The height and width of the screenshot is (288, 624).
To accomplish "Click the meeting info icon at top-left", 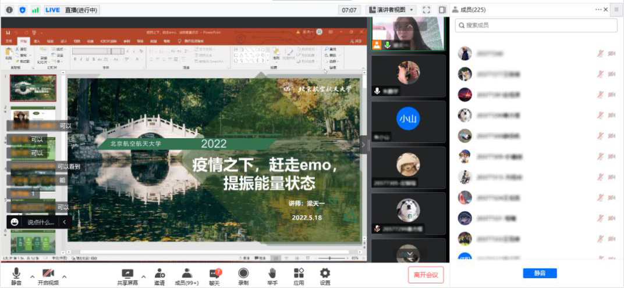I will (x=9, y=10).
